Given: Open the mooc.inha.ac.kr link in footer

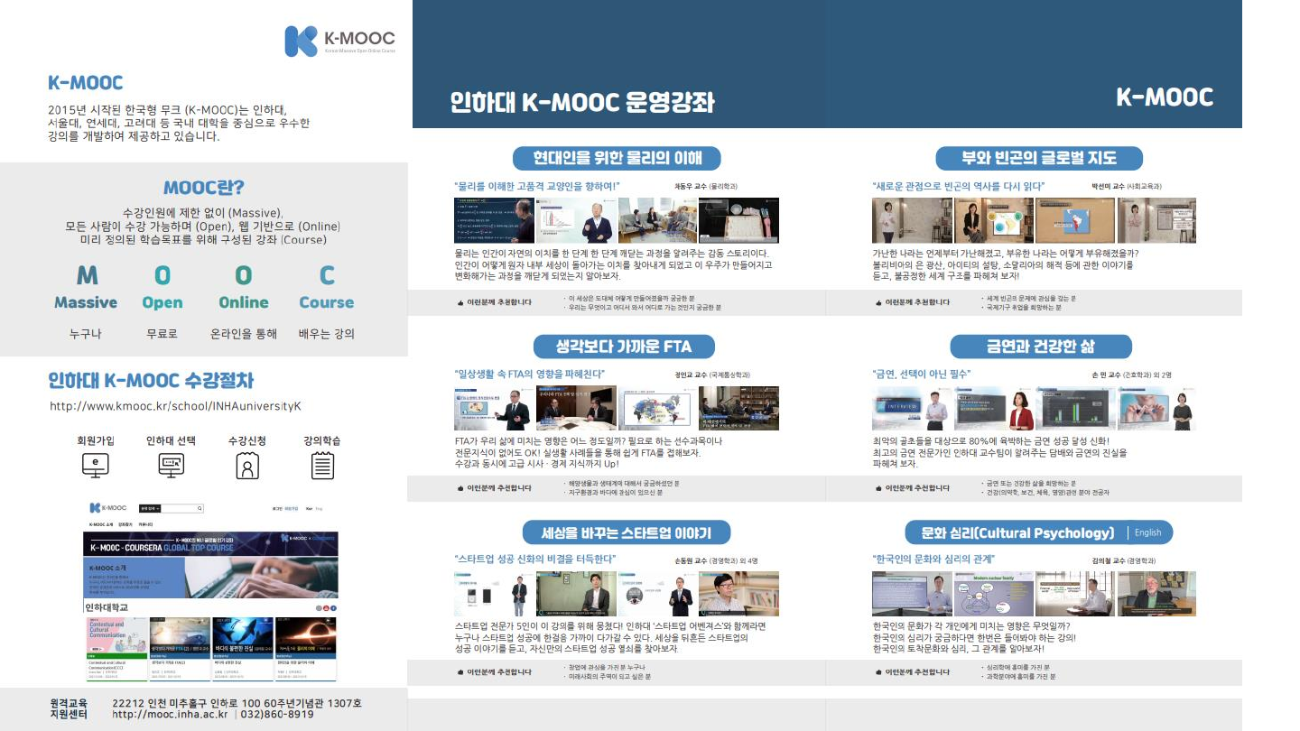Looking at the screenshot, I should pyautogui.click(x=169, y=714).
